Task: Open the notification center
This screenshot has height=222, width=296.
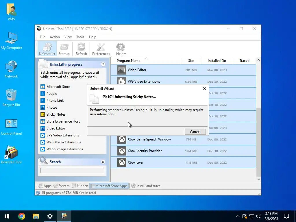Action: 286,216
